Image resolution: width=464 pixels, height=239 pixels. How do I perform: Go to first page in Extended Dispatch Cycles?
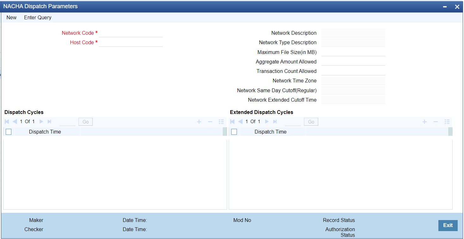pos(232,122)
